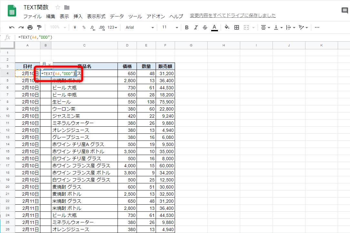Click the Undo arrow icon
Screen dimensions: 350x233
[x=12, y=27]
